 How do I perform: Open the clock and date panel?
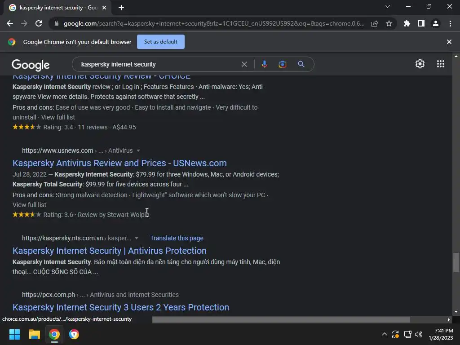point(441,334)
